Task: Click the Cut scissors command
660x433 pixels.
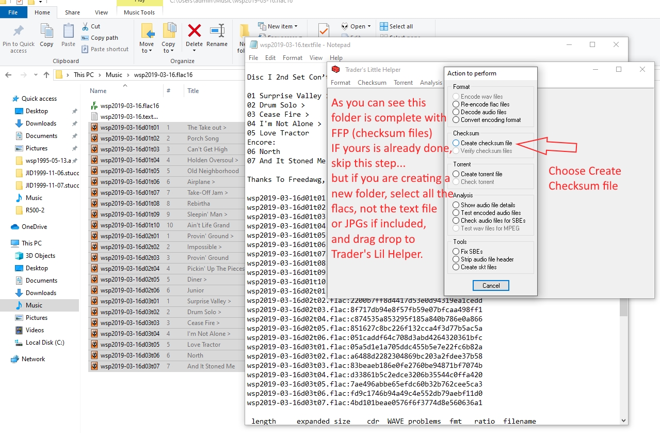Action: (x=91, y=26)
